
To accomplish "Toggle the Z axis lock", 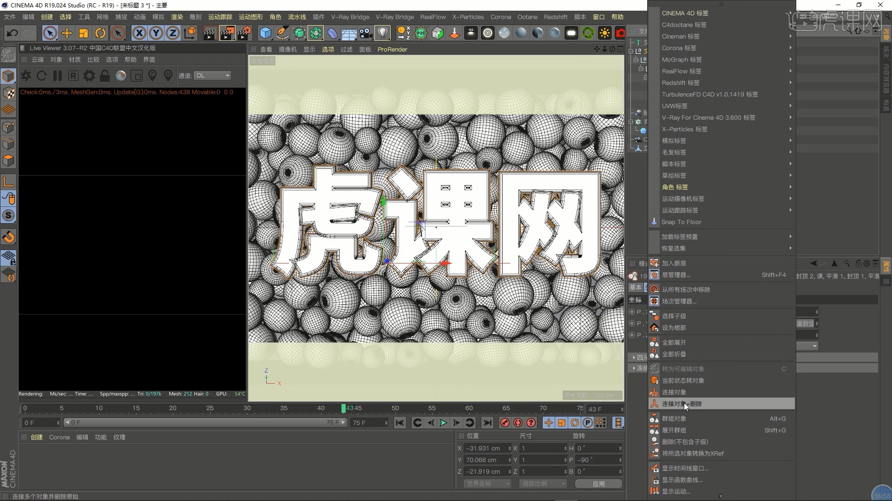I will [172, 33].
